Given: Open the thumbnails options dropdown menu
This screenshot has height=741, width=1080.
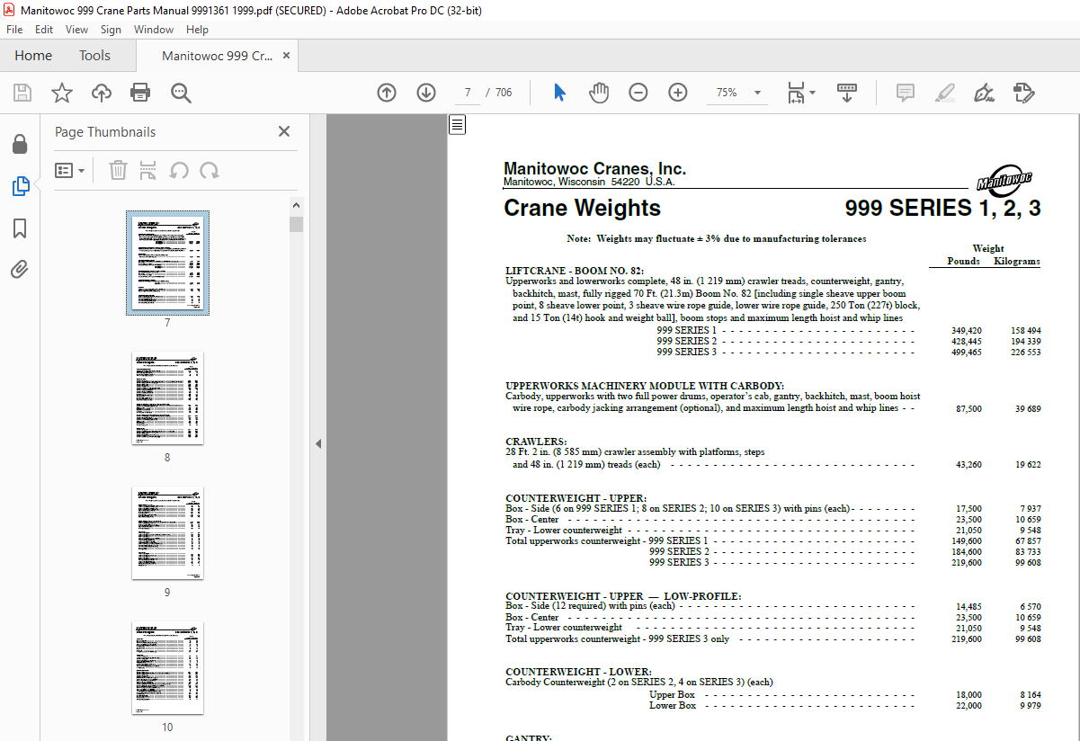Looking at the screenshot, I should 70,170.
